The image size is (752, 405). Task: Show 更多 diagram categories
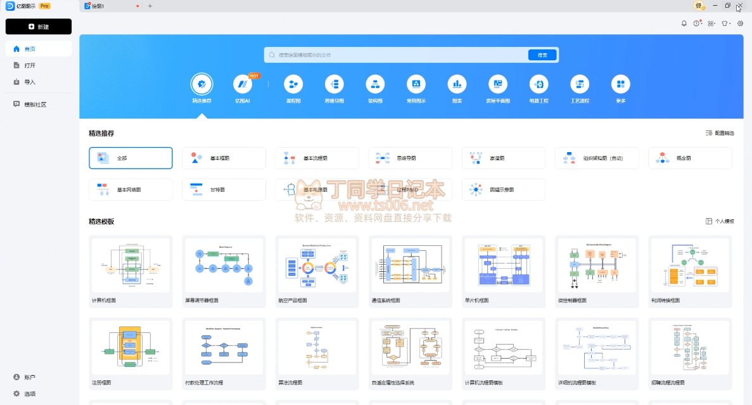pos(620,84)
